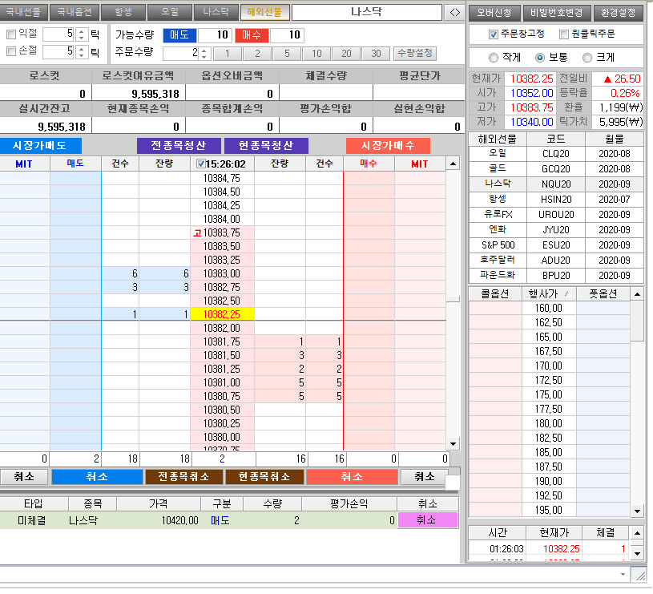Increase the 익절 tick spinner value
The height and width of the screenshot is (594, 653).
(81, 30)
